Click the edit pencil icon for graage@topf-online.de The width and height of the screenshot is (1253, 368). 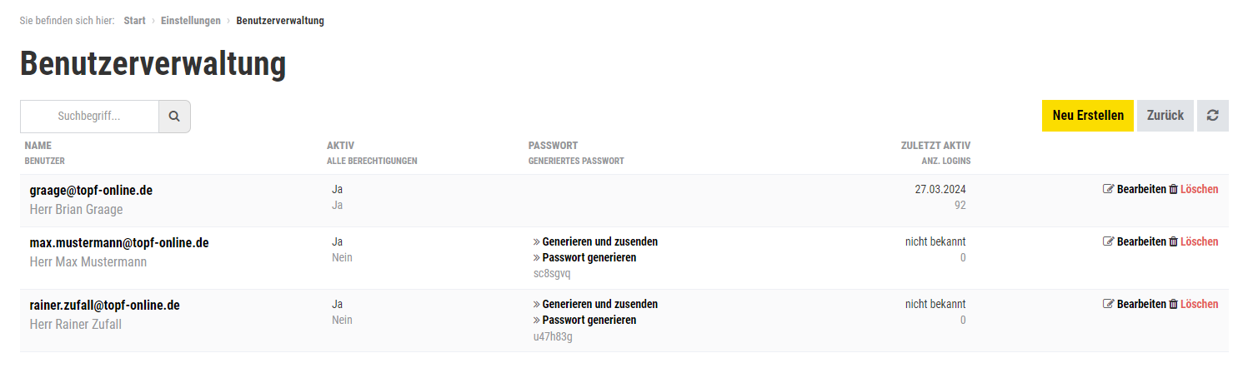[x=1108, y=190]
